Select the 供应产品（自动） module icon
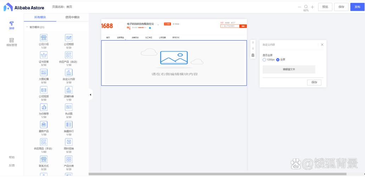 (69, 55)
